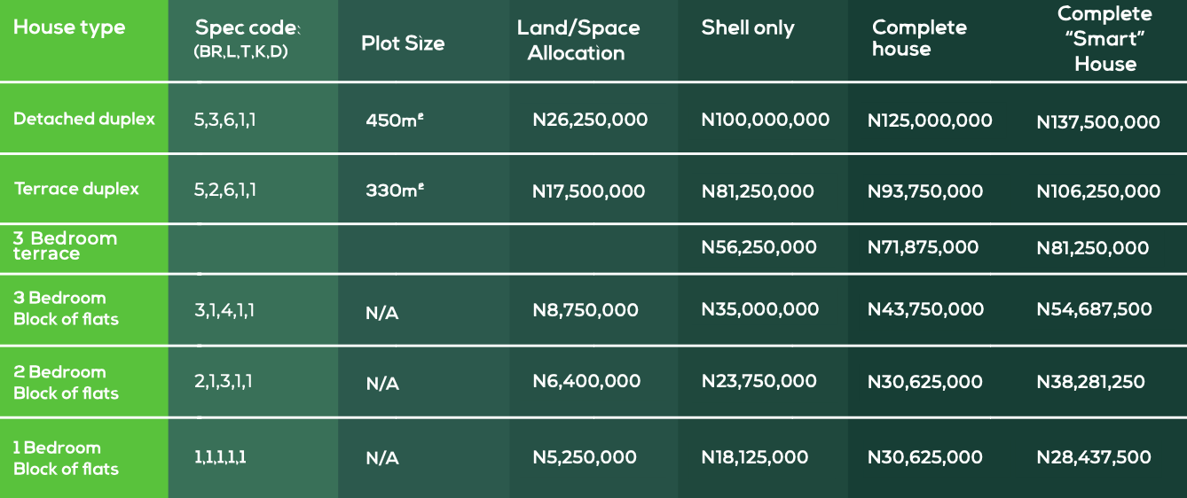Image resolution: width=1187 pixels, height=498 pixels.
Task: Select the Plot Size header cell
Action: point(403,43)
